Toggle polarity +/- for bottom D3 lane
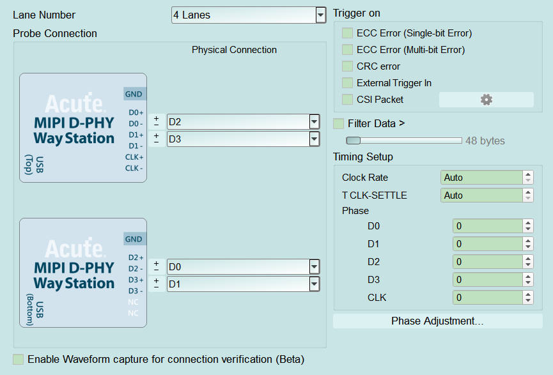Image resolution: width=553 pixels, height=375 pixels. click(x=157, y=284)
